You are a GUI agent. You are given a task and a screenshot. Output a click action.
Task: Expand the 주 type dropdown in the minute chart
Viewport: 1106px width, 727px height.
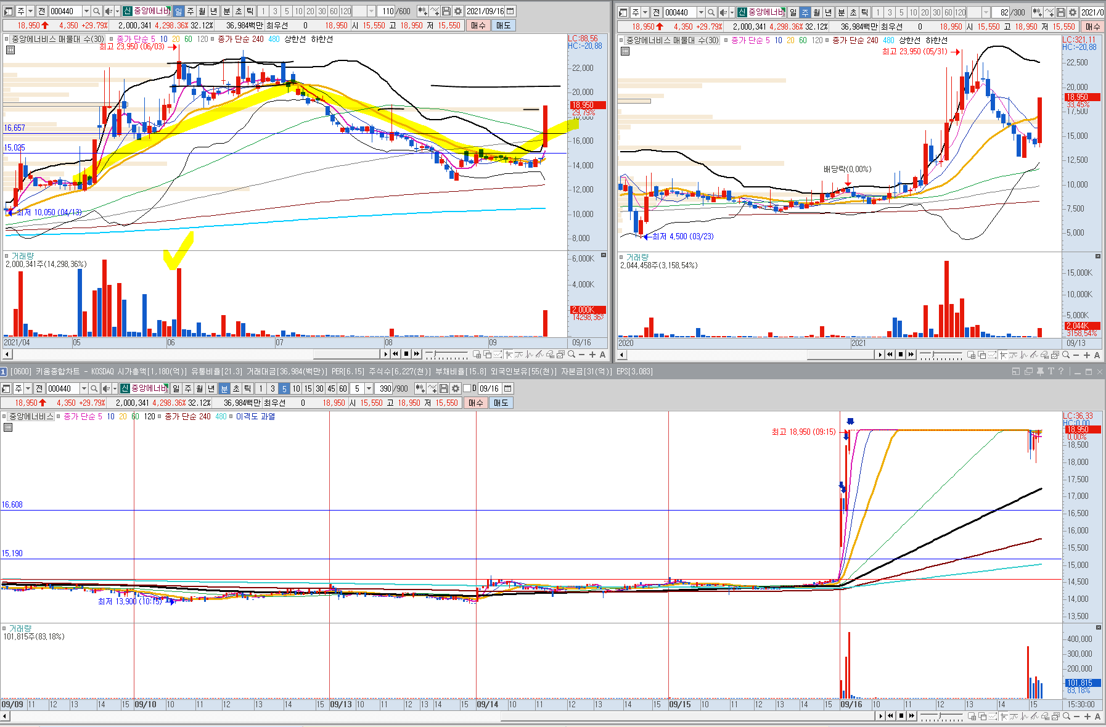(x=28, y=388)
